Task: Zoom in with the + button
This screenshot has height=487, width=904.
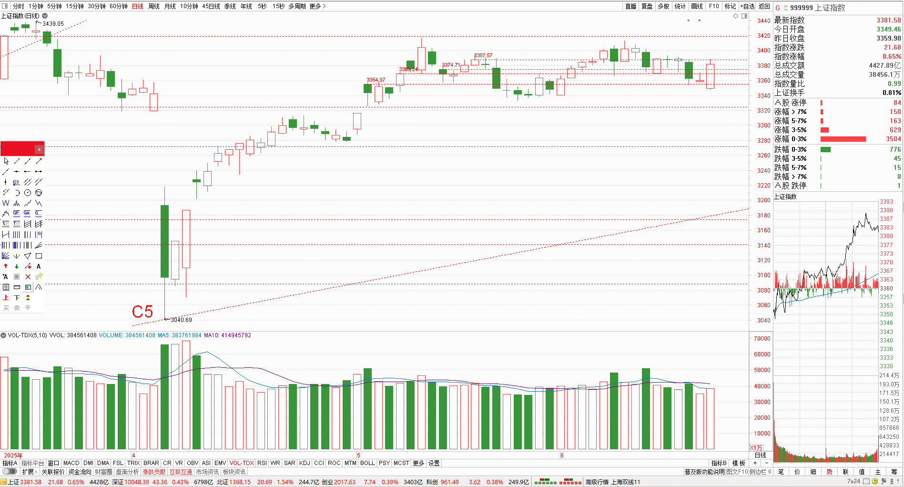Action: pyautogui.click(x=755, y=463)
